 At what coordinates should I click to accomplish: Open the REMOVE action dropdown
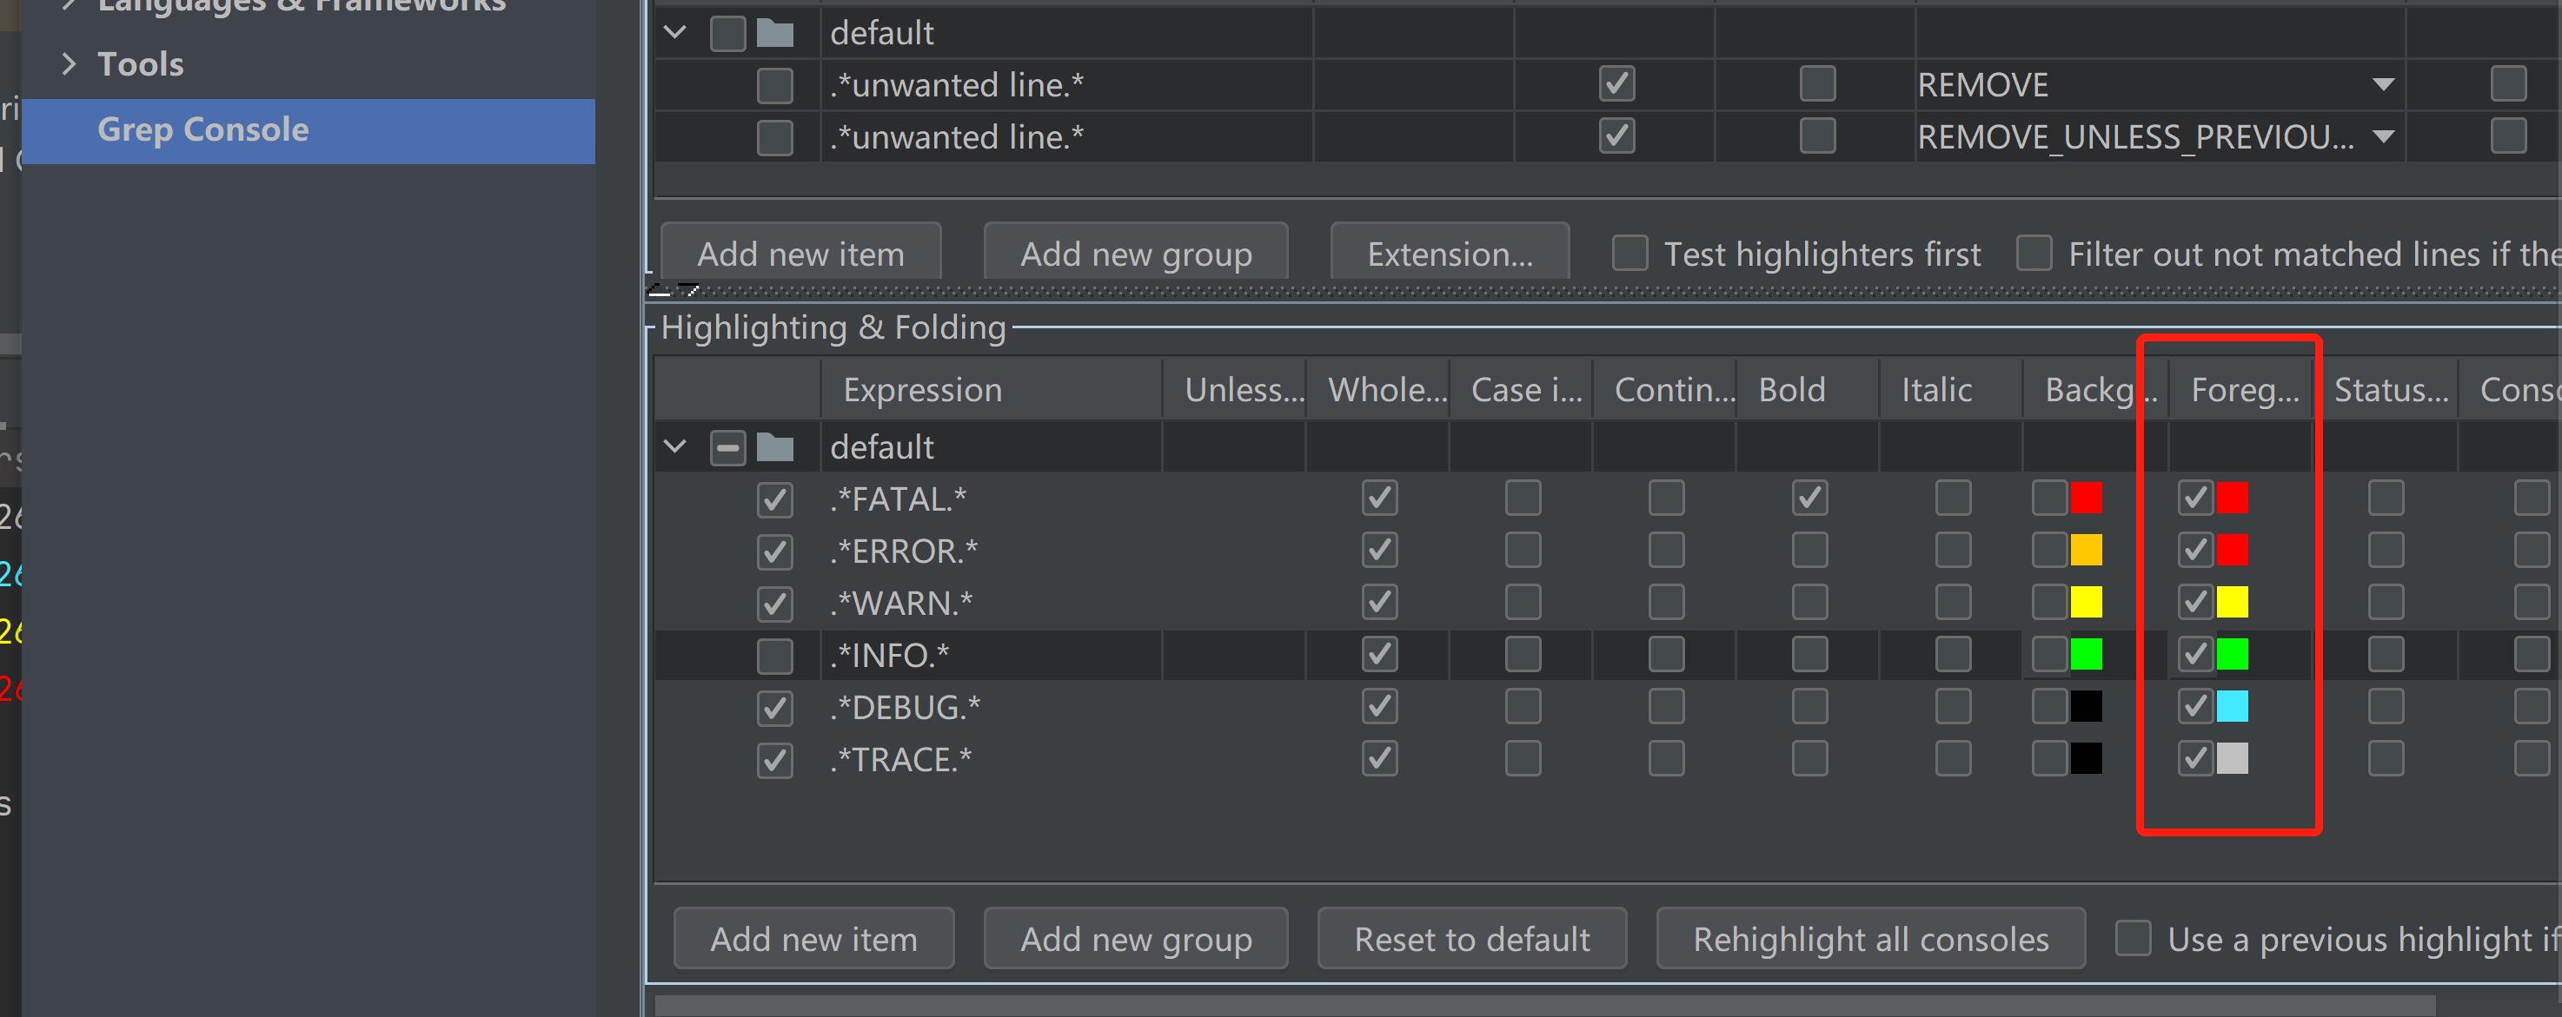click(x=2383, y=84)
